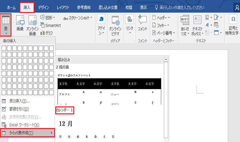This screenshot has height=142, width=240.
Task: Open the アドイン (Add-ins) menu
Action: (101, 25)
